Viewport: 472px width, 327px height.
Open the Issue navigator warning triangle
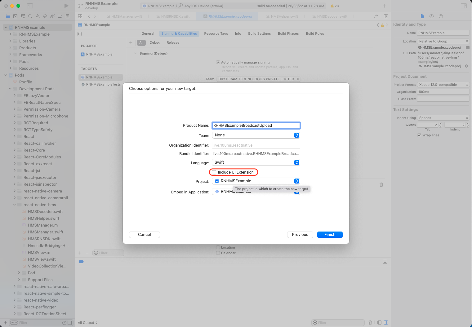pos(38,16)
